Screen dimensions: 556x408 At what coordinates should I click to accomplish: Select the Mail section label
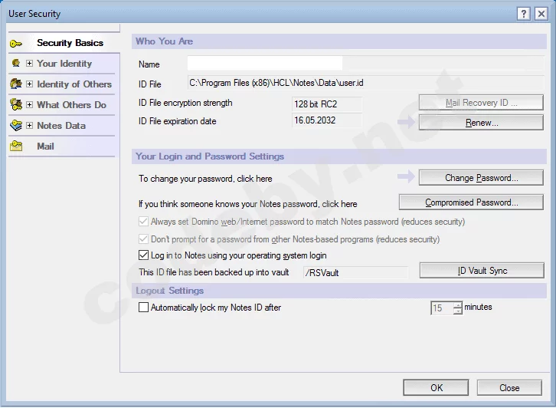(x=45, y=146)
